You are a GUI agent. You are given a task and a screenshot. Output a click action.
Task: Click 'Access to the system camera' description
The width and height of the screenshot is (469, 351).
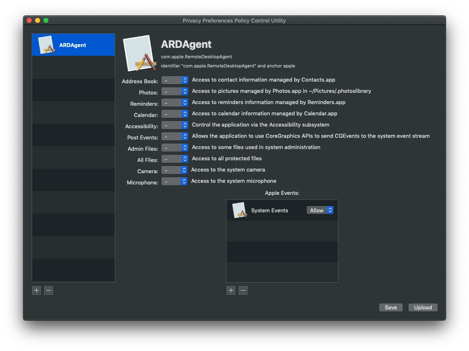(x=228, y=170)
